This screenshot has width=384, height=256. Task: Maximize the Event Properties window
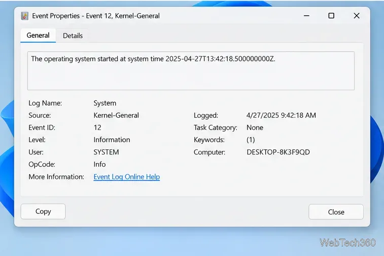(331, 16)
